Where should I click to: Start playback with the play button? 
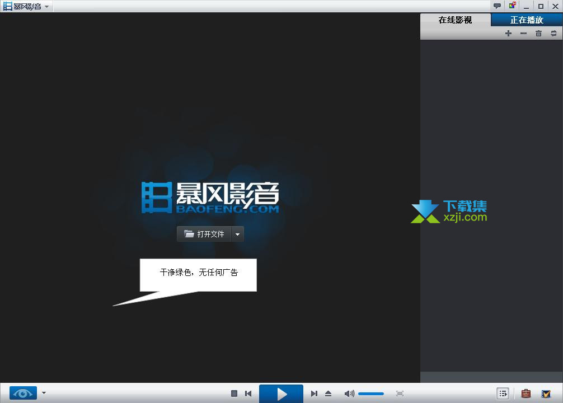pyautogui.click(x=281, y=393)
